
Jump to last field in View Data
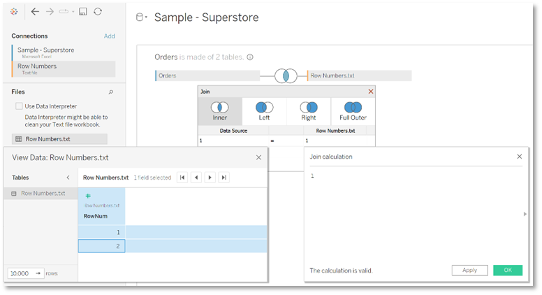coord(224,178)
